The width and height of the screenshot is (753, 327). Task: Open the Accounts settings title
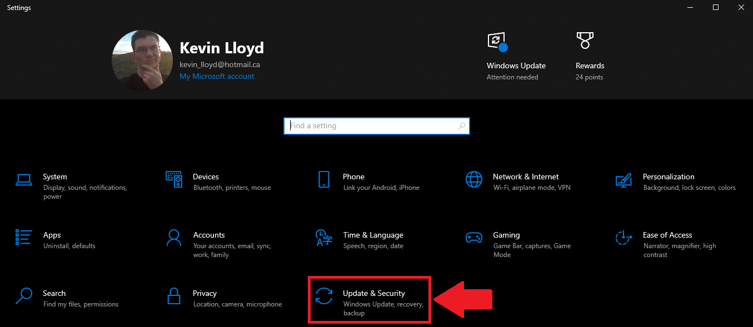pyautogui.click(x=209, y=235)
